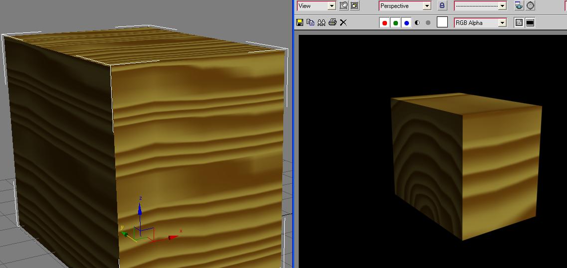Toggle the UI overlay button
567x268 pixels.
coord(519,23)
